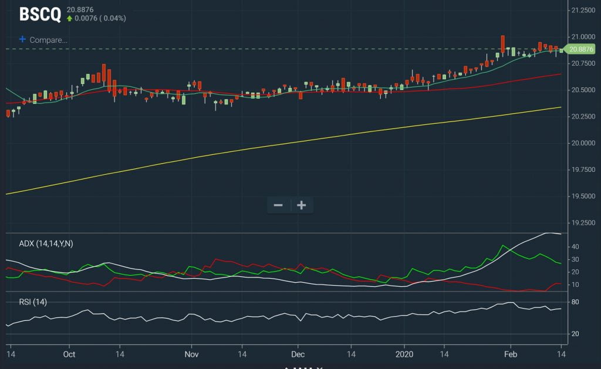This screenshot has width=601, height=369.
Task: Zoom in using the plus icon
Action: [x=301, y=205]
